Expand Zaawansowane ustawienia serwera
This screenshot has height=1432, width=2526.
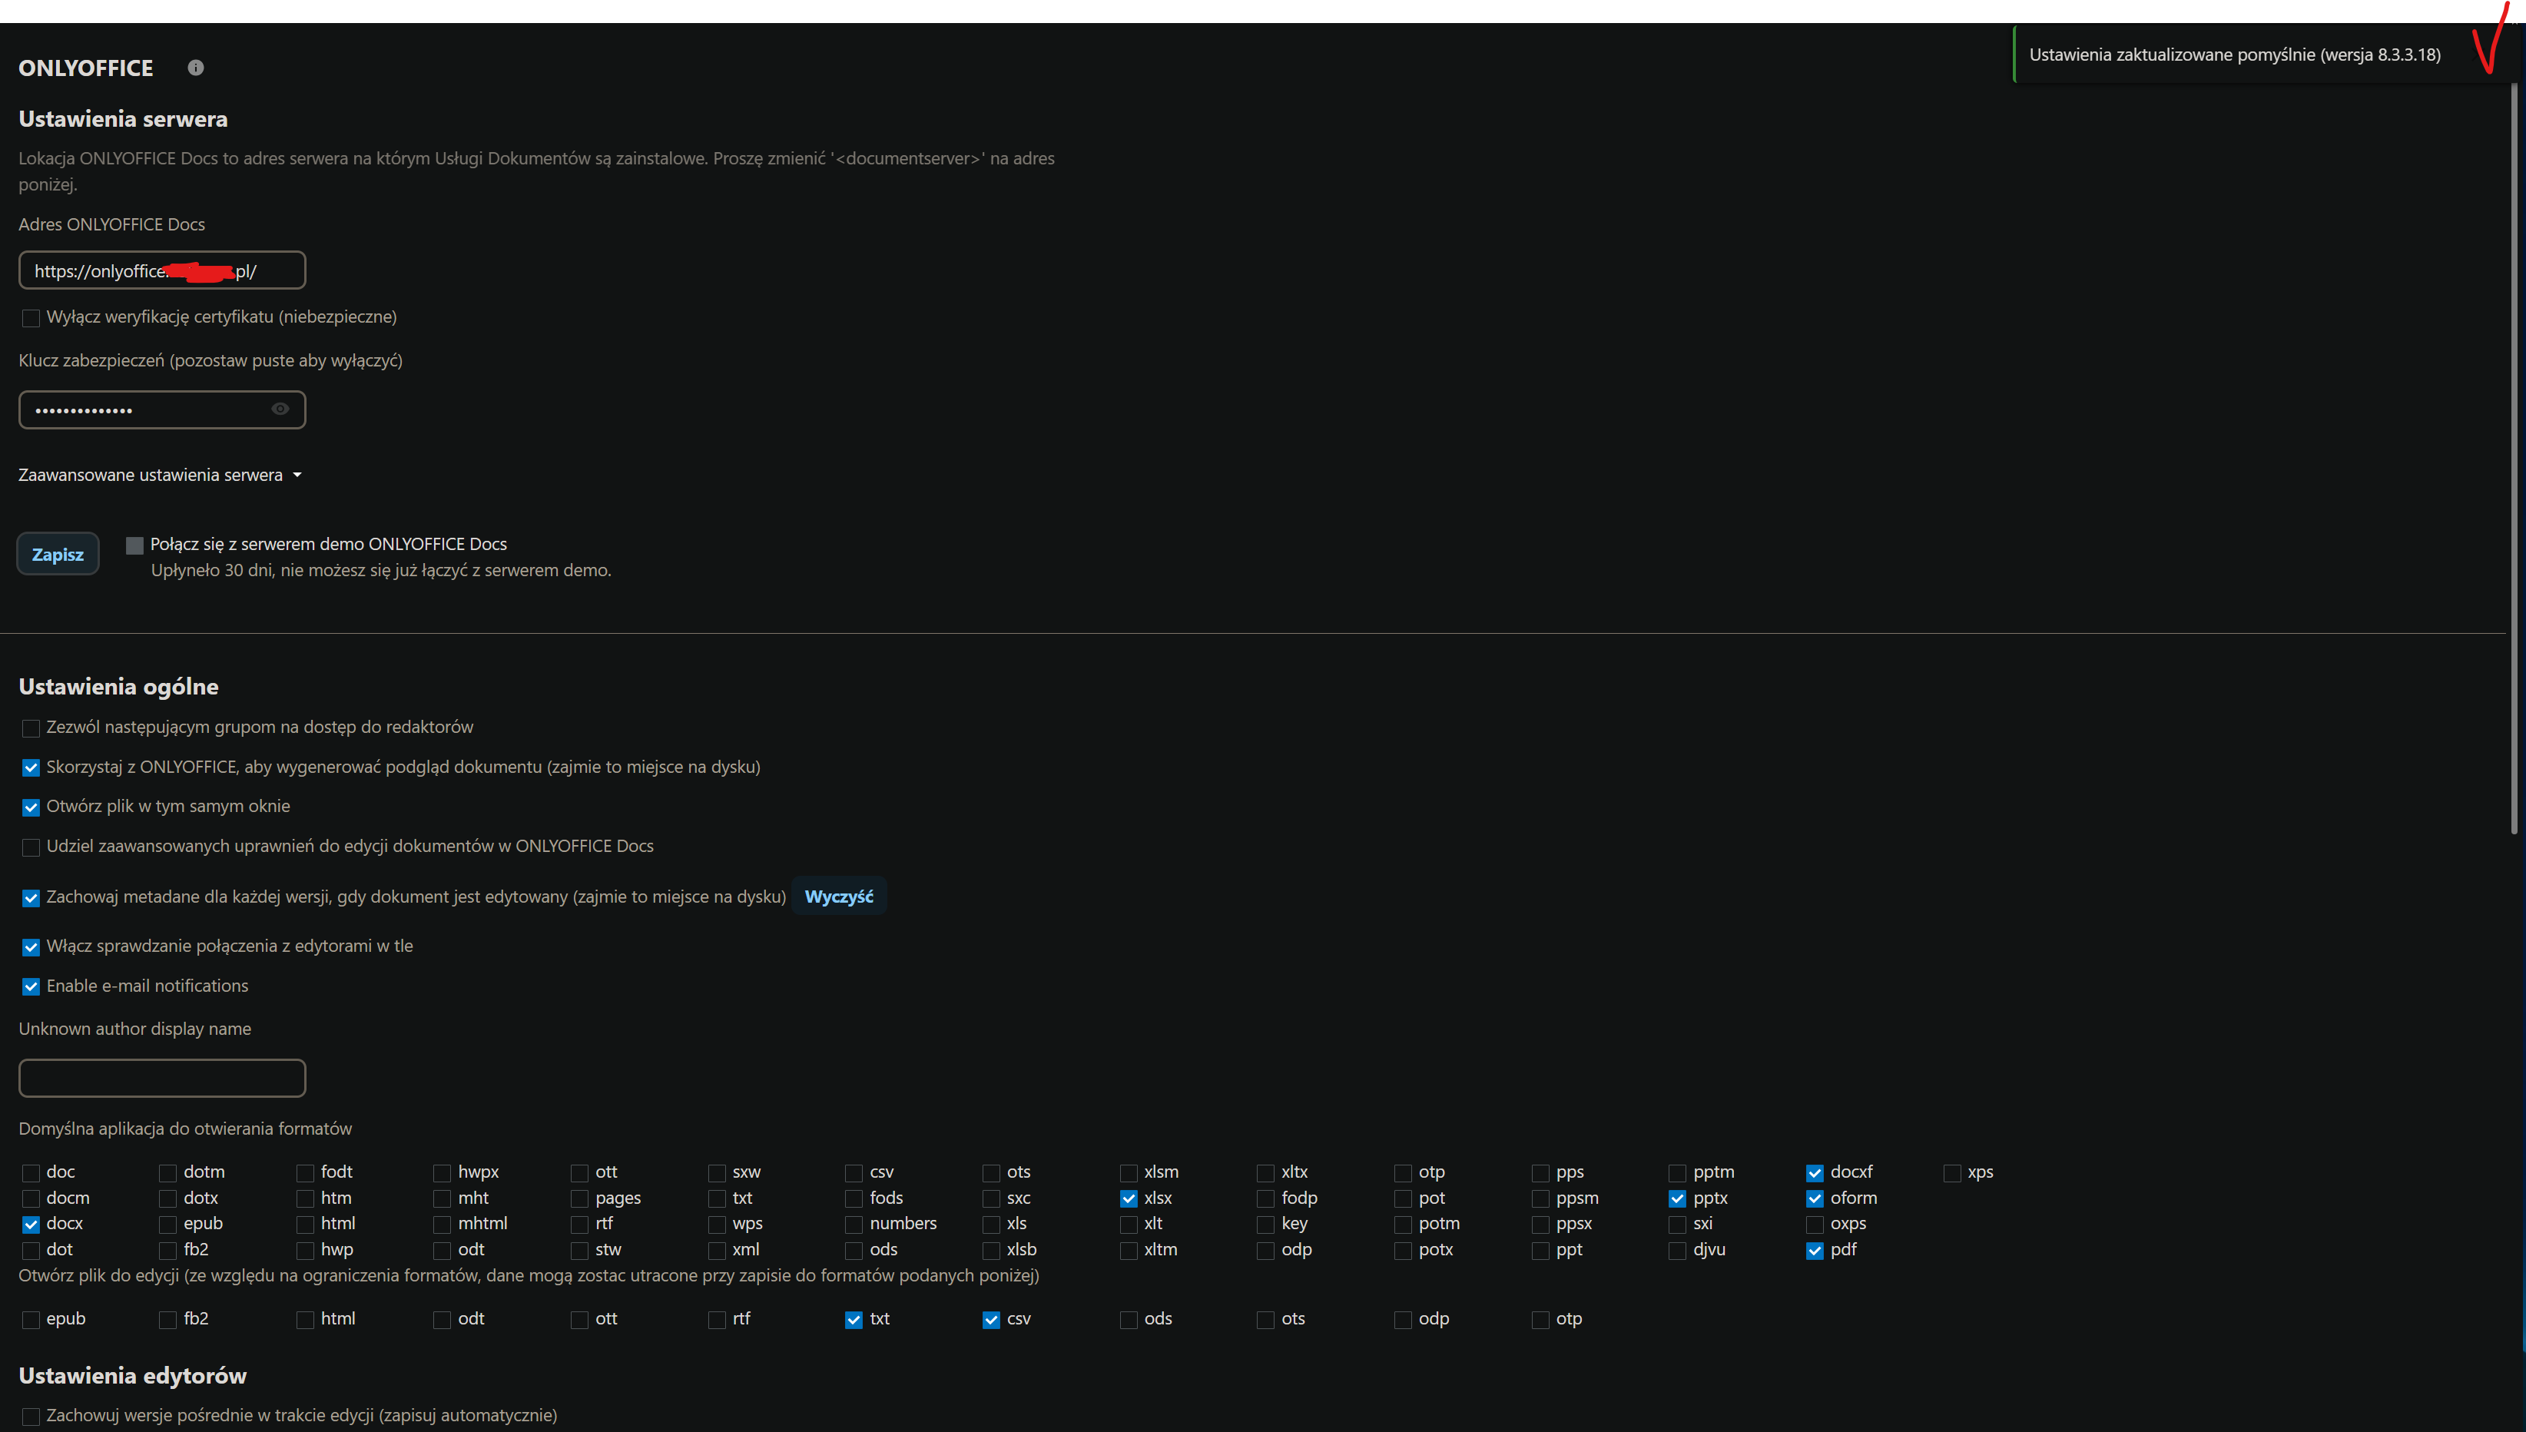[x=159, y=475]
